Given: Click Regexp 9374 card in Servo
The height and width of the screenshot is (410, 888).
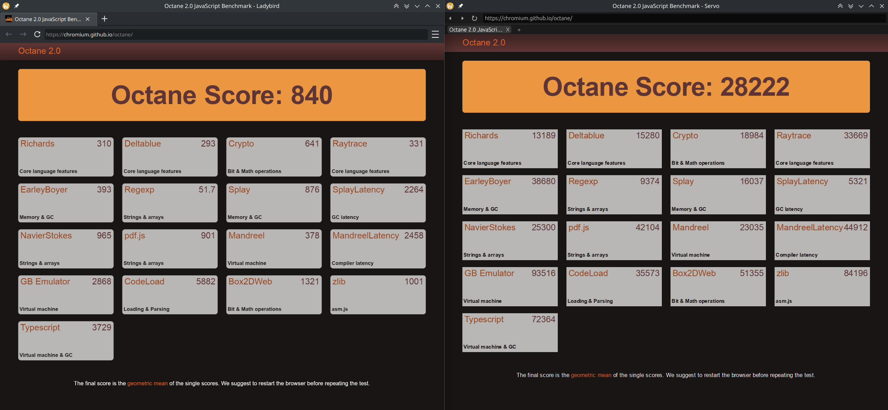Looking at the screenshot, I should 614,195.
